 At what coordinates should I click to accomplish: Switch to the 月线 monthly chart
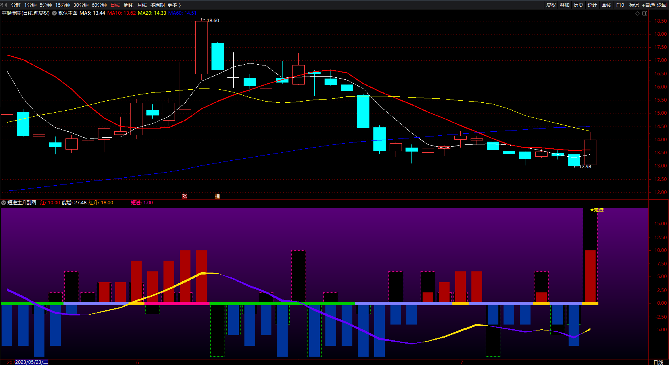pyautogui.click(x=142, y=5)
